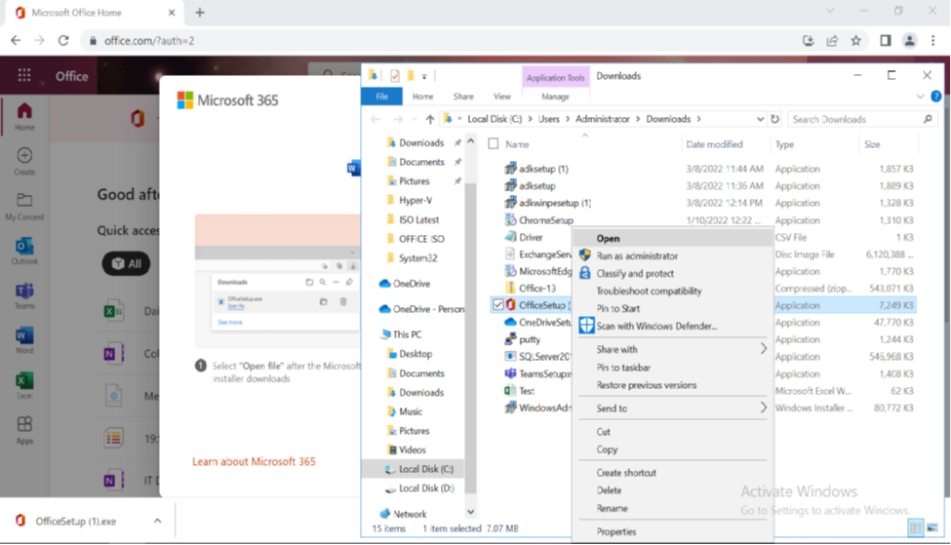Click Explorer search magnifier icon
Viewport: 951px width, 545px height.
928,119
